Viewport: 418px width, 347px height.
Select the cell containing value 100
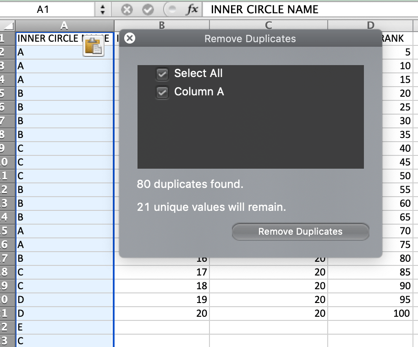372,314
